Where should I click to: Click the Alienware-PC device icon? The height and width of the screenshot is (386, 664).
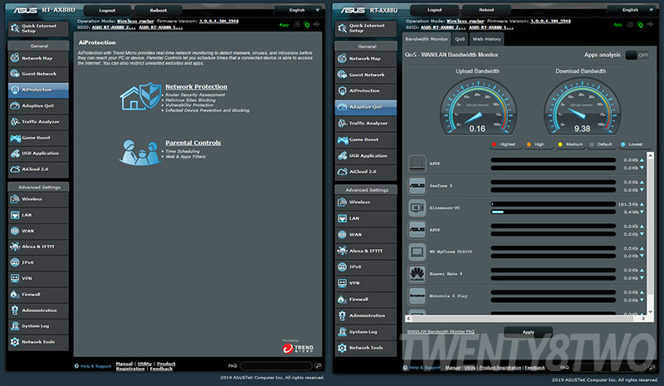(x=417, y=208)
